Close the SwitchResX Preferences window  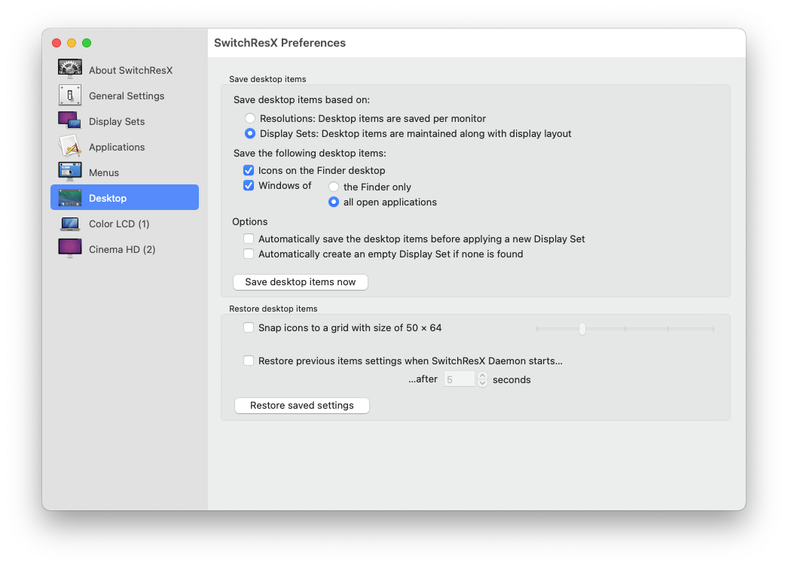click(x=57, y=43)
